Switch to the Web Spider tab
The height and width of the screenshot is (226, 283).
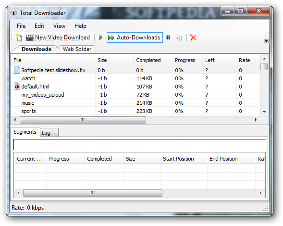coord(77,49)
